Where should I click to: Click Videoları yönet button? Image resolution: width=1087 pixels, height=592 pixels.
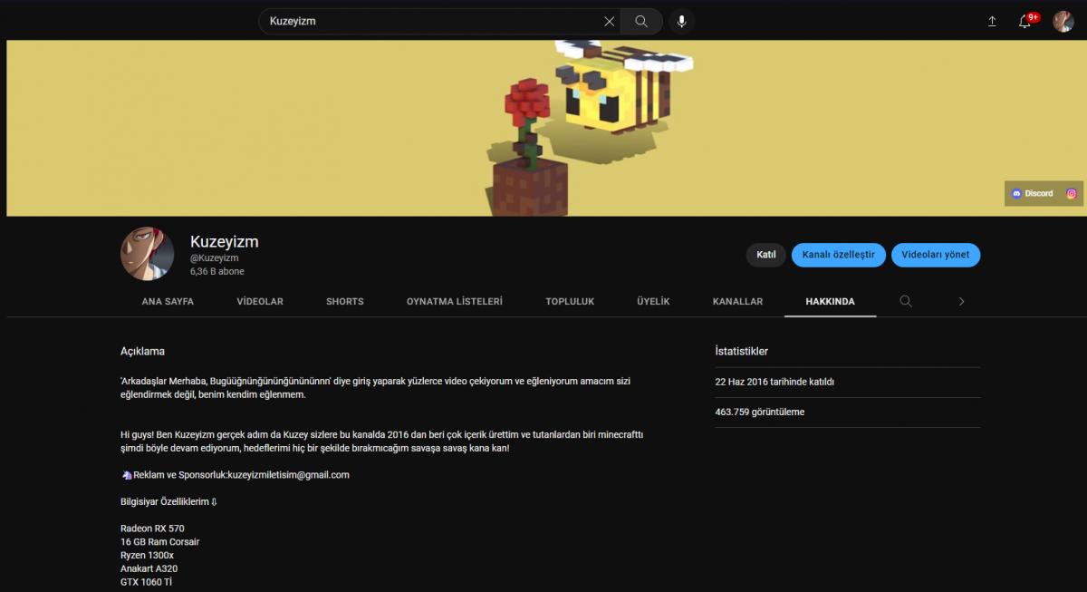tap(936, 255)
